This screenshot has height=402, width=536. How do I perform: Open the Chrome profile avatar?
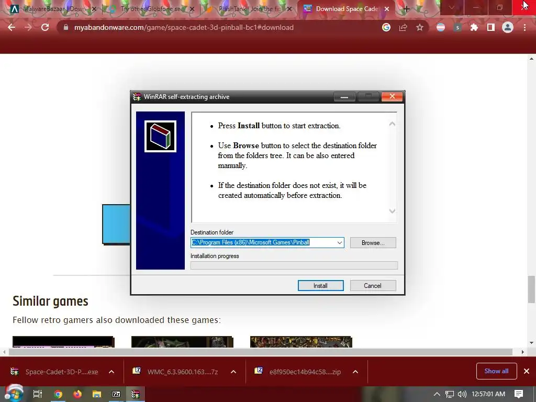click(508, 27)
